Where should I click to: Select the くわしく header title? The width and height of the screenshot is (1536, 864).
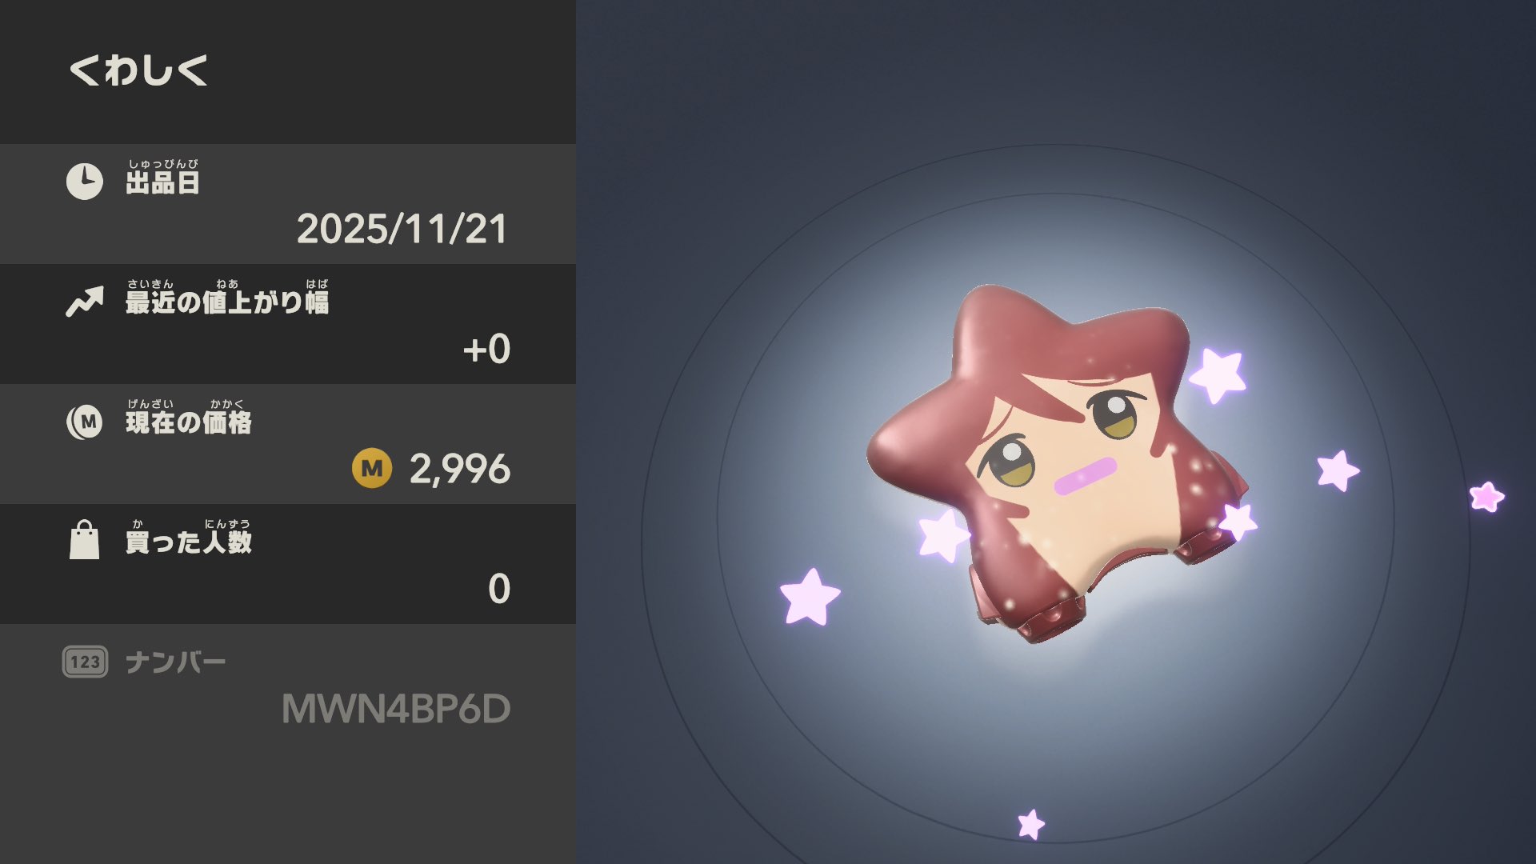click(139, 70)
